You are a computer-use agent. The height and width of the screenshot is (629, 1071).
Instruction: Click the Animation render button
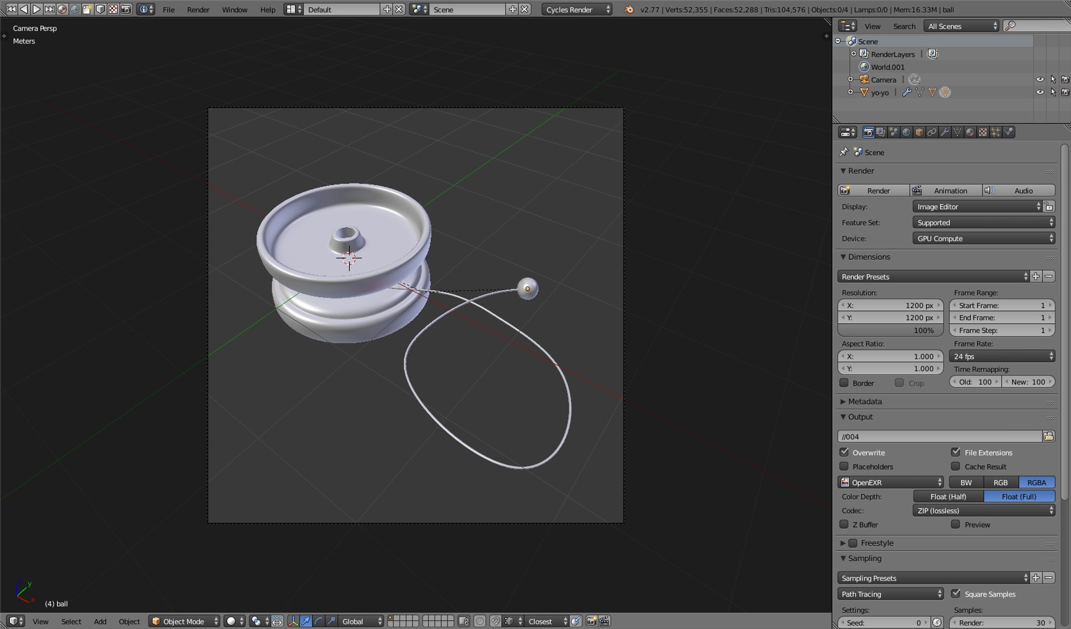pyautogui.click(x=946, y=190)
